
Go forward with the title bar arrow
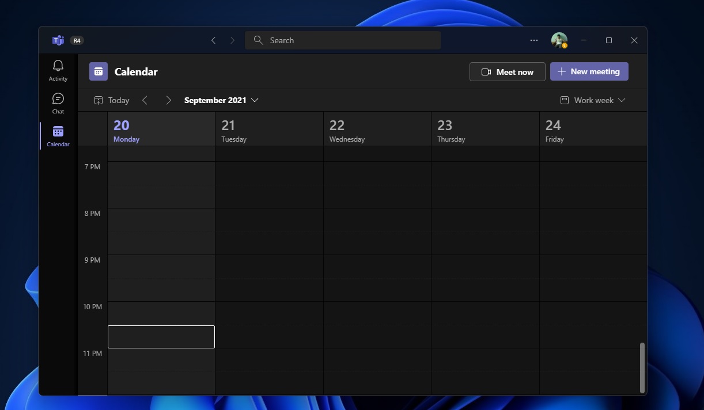pos(232,40)
